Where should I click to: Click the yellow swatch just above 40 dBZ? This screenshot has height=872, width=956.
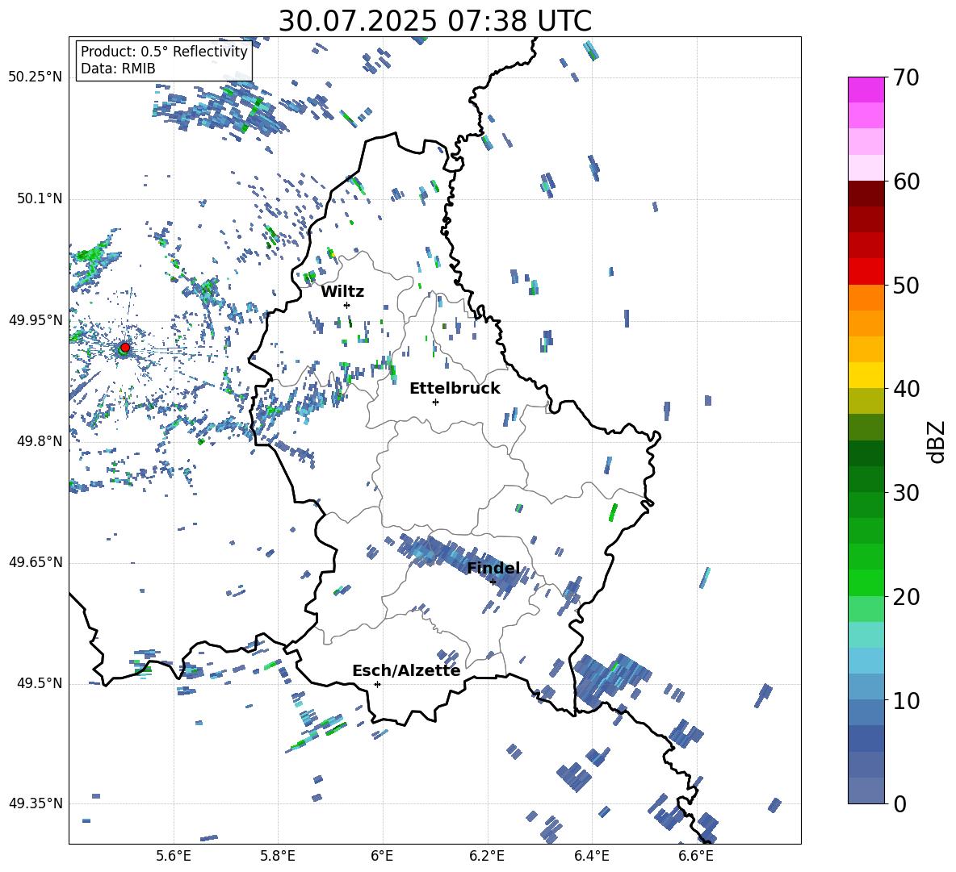tap(866, 375)
